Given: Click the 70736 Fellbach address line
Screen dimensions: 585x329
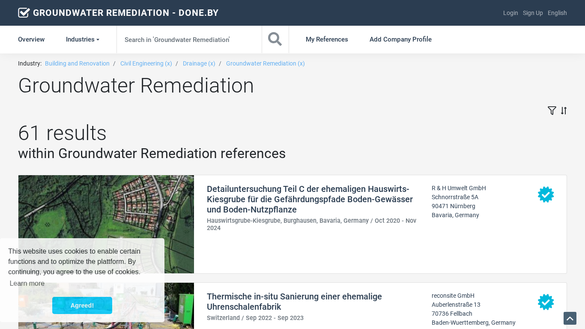Looking at the screenshot, I should (452, 314).
